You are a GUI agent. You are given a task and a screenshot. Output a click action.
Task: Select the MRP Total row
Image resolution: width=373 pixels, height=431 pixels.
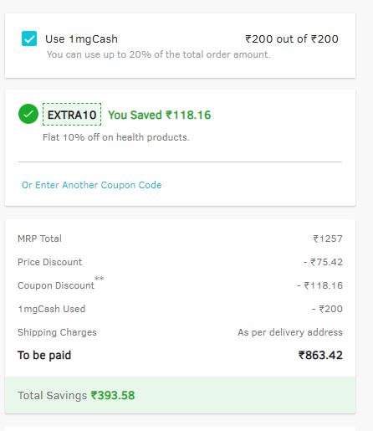click(180, 239)
